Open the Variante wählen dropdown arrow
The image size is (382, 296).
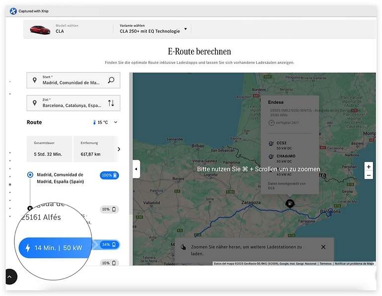pyautogui.click(x=186, y=29)
